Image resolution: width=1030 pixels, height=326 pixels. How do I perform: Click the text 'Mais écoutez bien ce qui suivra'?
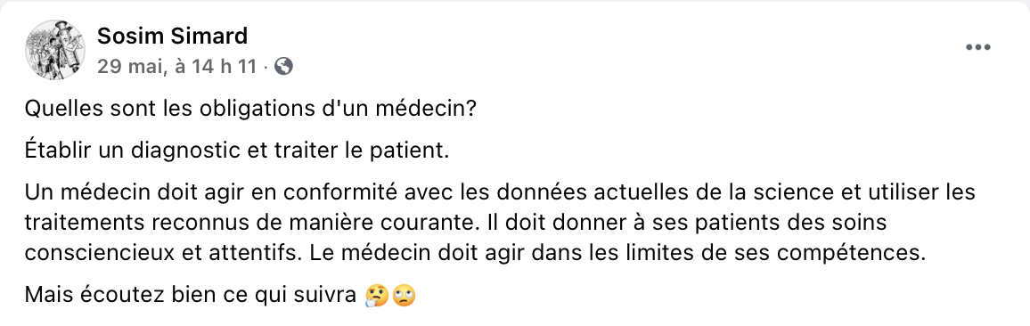191,296
